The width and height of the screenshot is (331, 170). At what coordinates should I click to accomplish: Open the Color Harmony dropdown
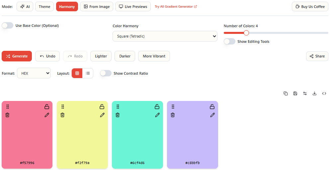[x=165, y=36]
